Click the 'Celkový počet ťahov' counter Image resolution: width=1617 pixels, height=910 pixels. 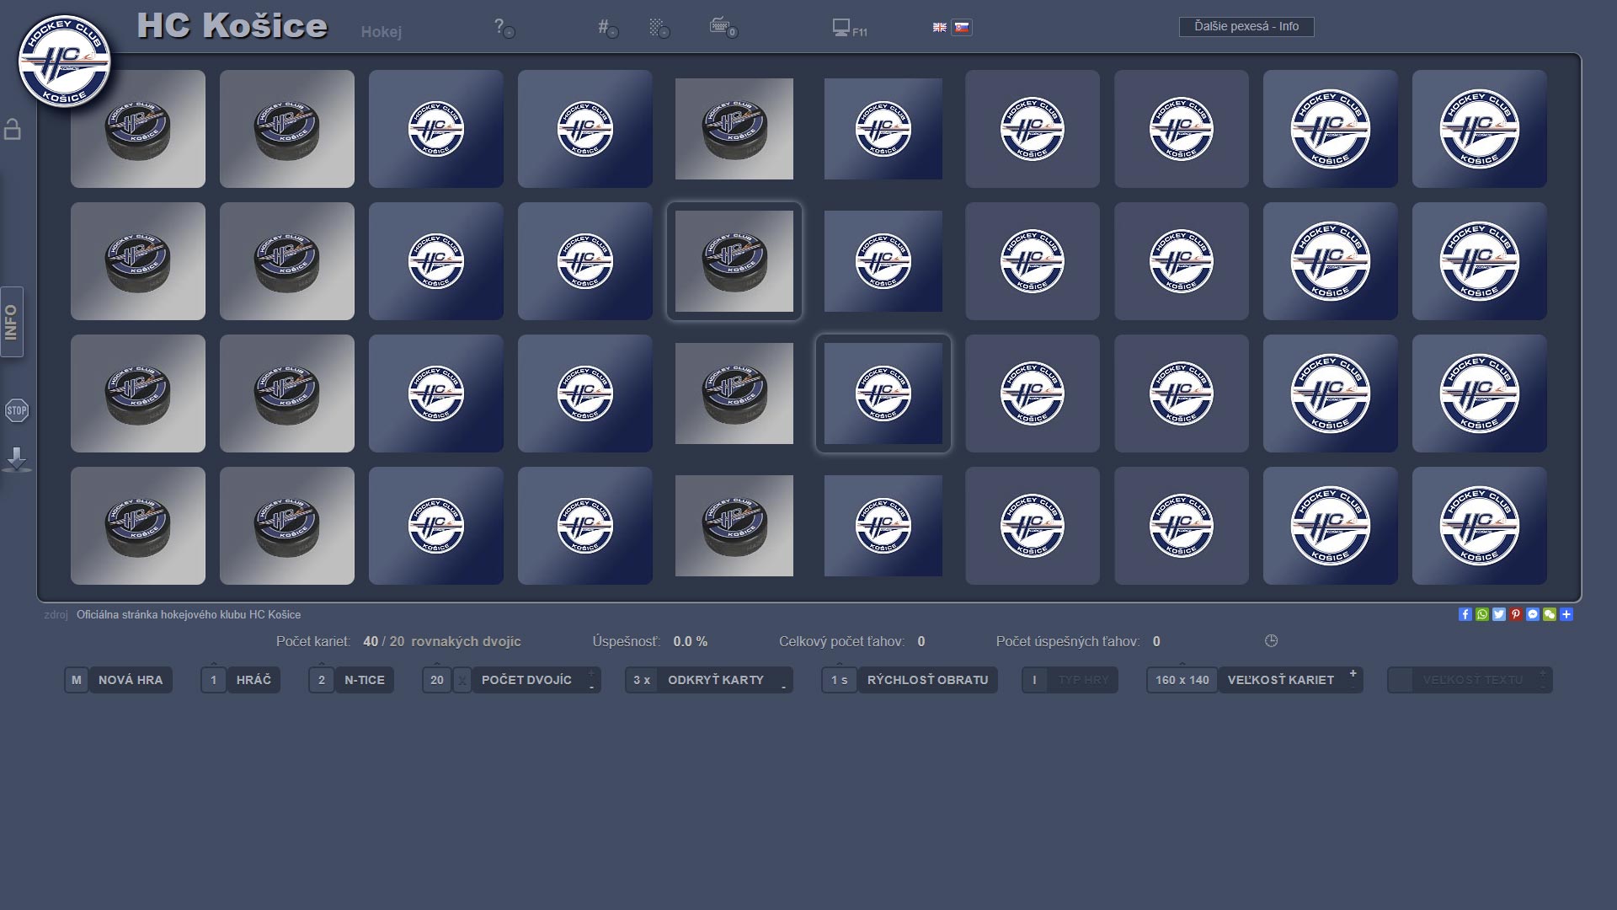[x=851, y=641]
